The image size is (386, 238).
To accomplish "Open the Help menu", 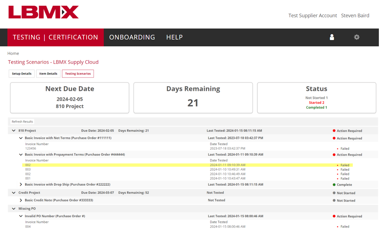I will pos(174,37).
